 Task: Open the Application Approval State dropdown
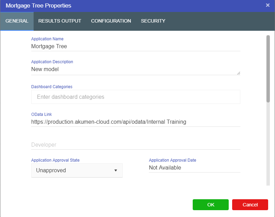point(77,171)
